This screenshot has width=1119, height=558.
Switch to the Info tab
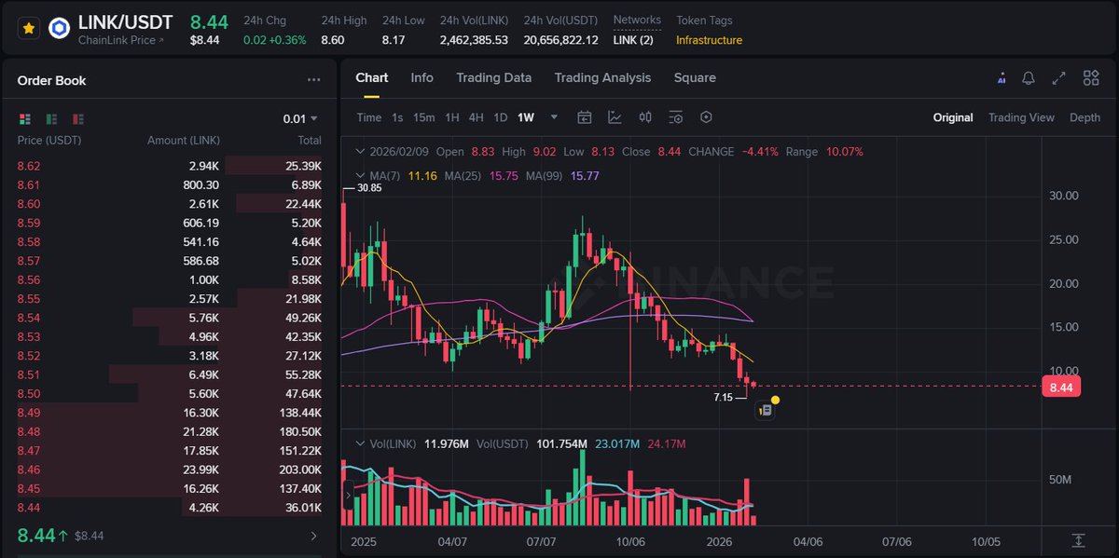click(x=422, y=78)
